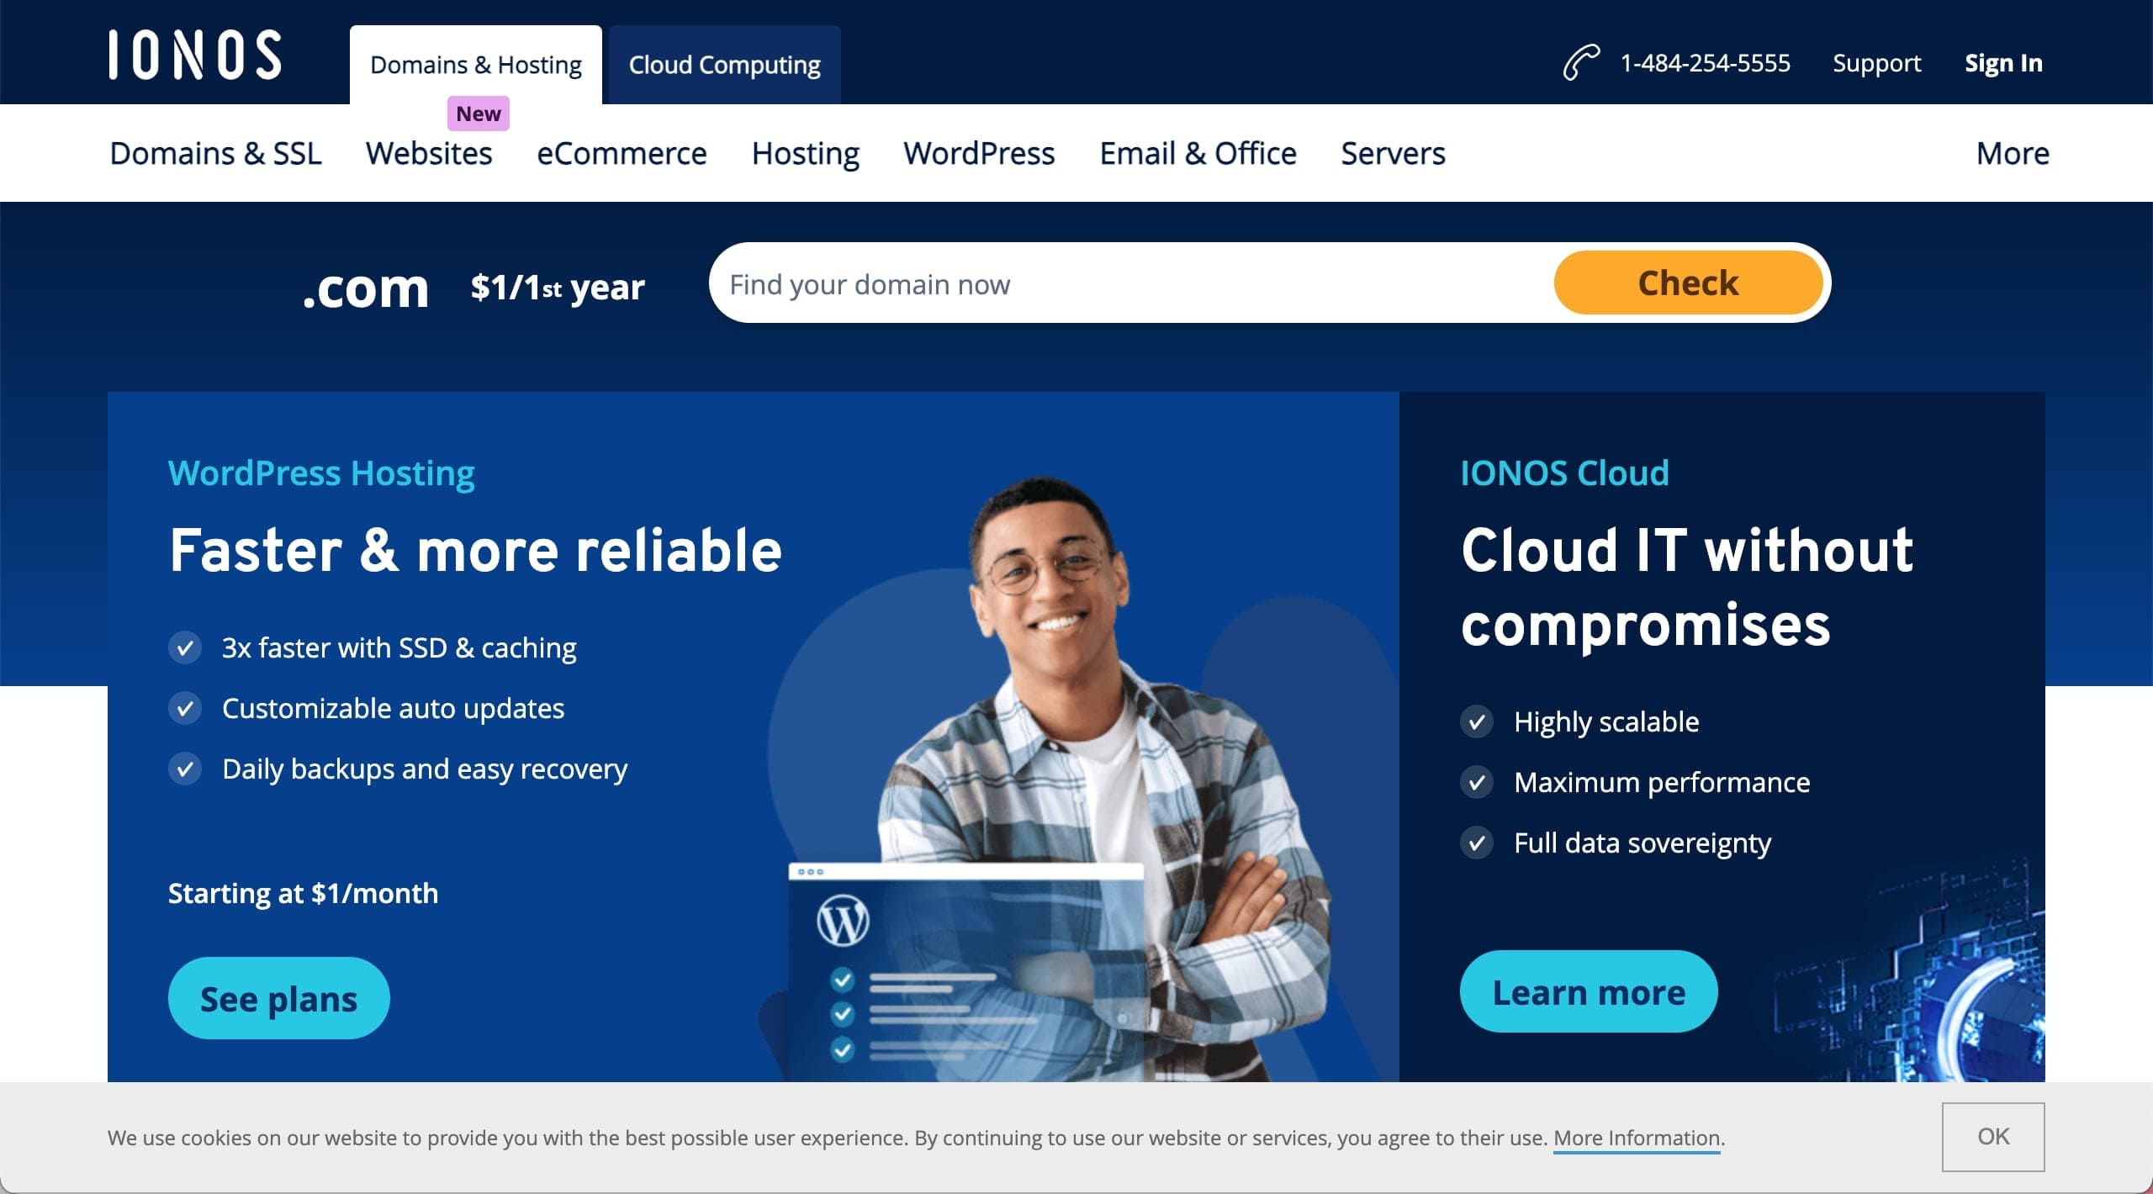
Task: Click the Starting at $1/month text
Action: pos(303,893)
